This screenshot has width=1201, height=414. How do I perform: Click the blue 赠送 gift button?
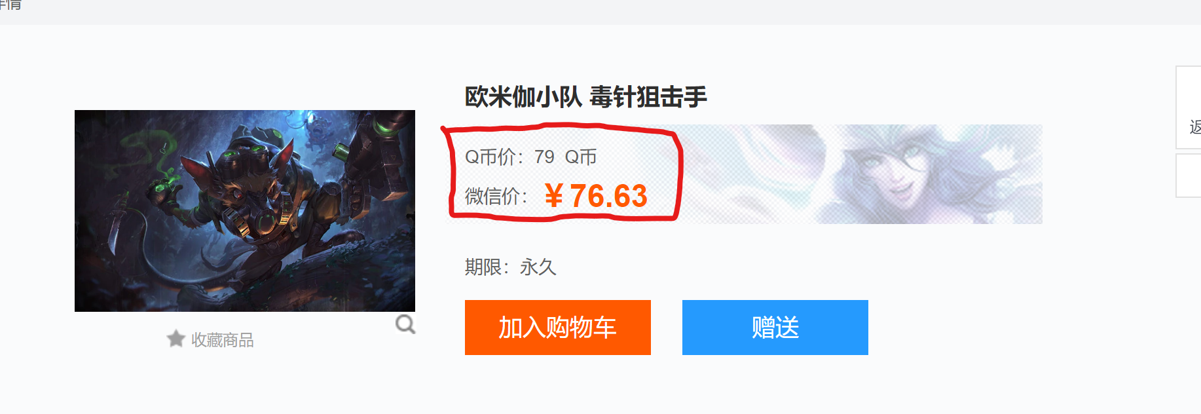(x=775, y=328)
